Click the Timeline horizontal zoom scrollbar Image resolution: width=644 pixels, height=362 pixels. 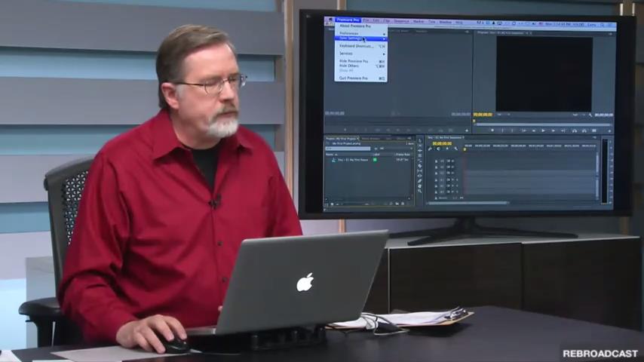coord(468,203)
